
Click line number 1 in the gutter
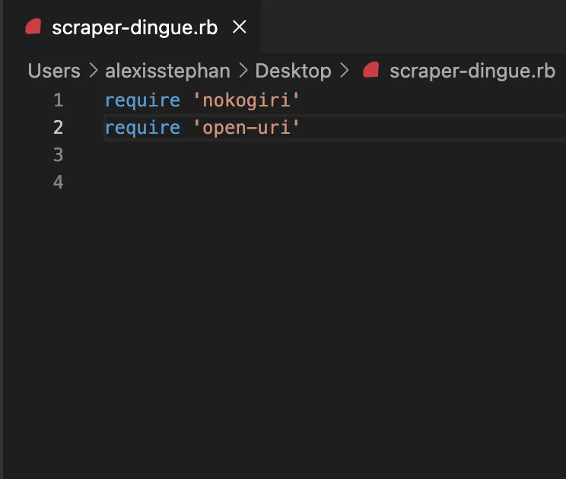click(x=58, y=100)
